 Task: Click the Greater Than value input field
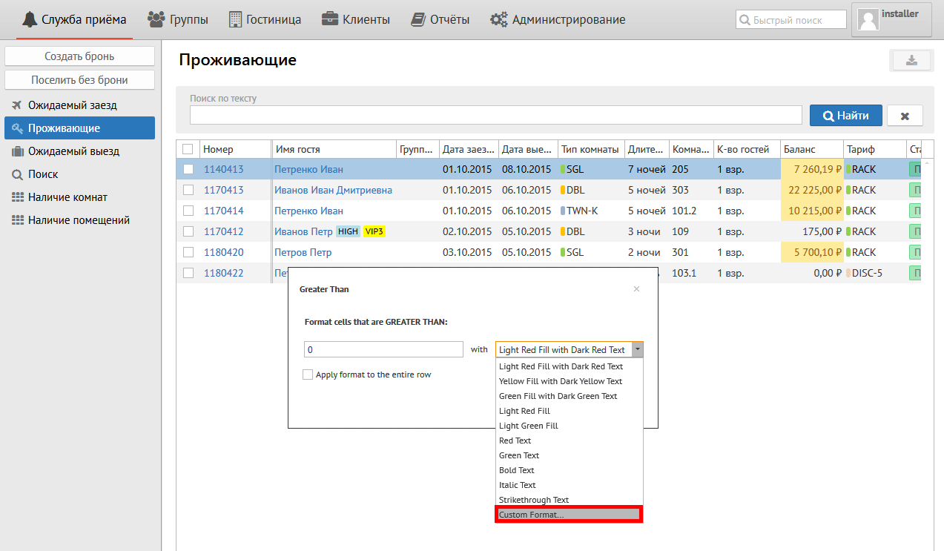[x=383, y=349]
